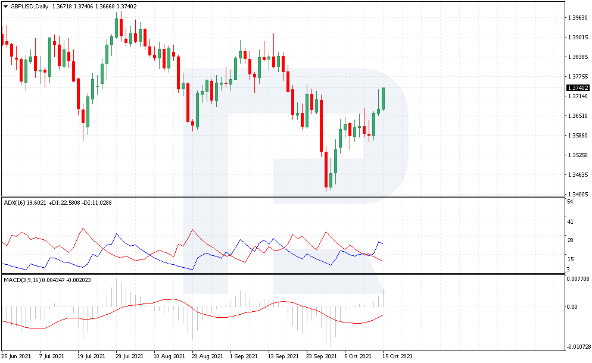Click the -0.010728 value on MACD scale
Image resolution: width=592 pixels, height=363 pixels.
pyautogui.click(x=577, y=346)
